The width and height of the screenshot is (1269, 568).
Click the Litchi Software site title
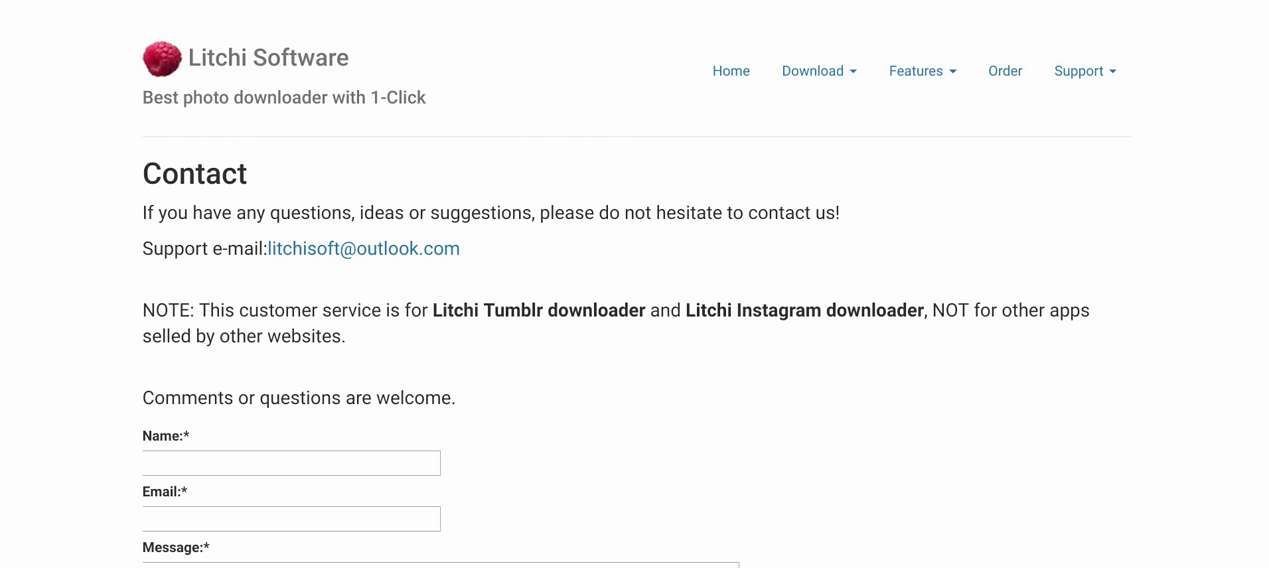pos(268,58)
